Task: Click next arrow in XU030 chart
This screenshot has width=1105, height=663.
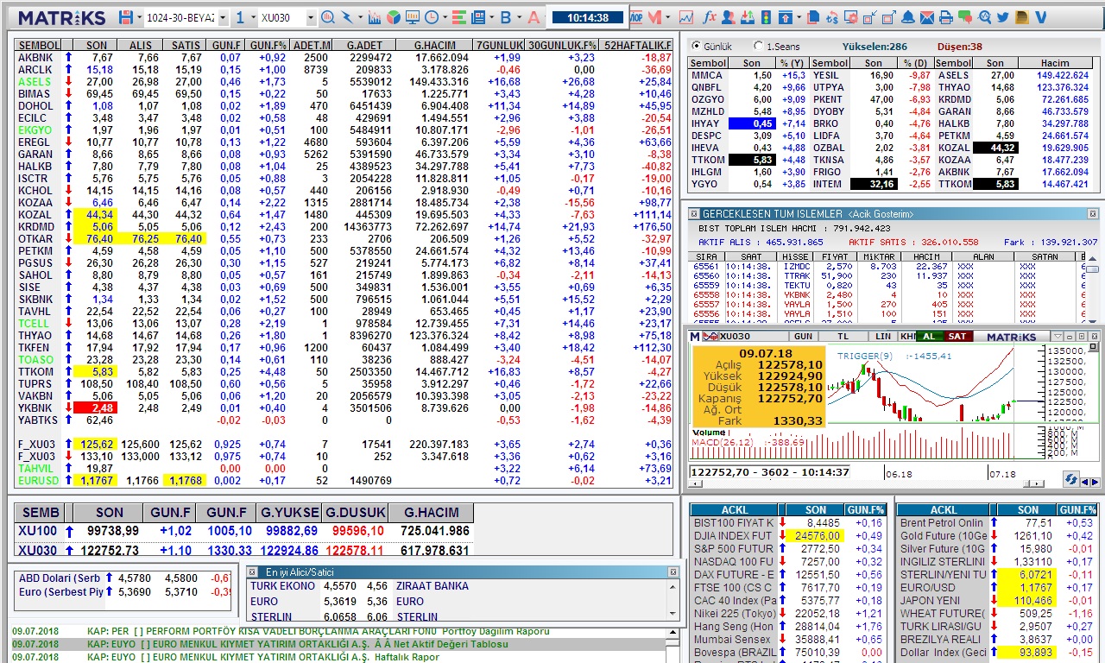Action: click(x=1096, y=482)
